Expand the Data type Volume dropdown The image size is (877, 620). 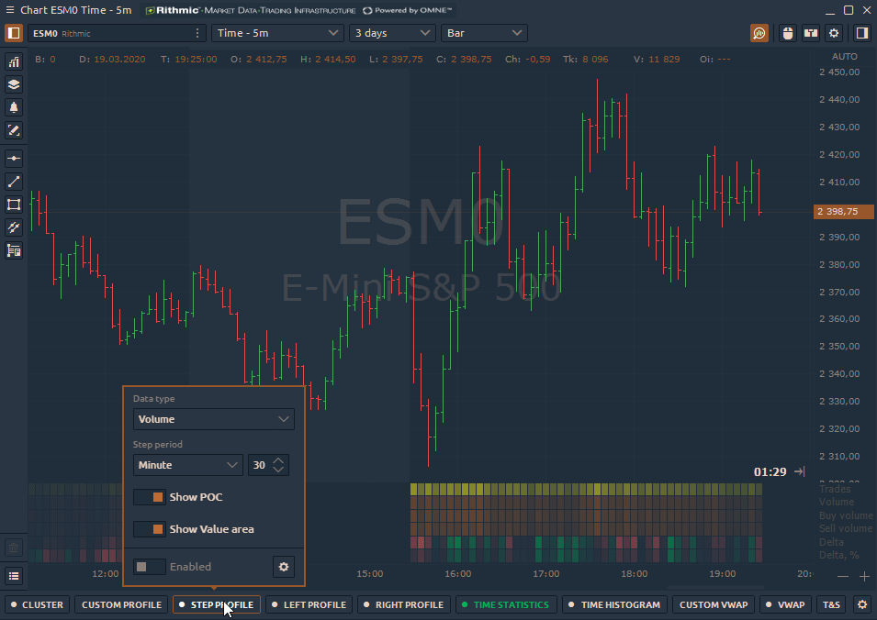click(214, 419)
